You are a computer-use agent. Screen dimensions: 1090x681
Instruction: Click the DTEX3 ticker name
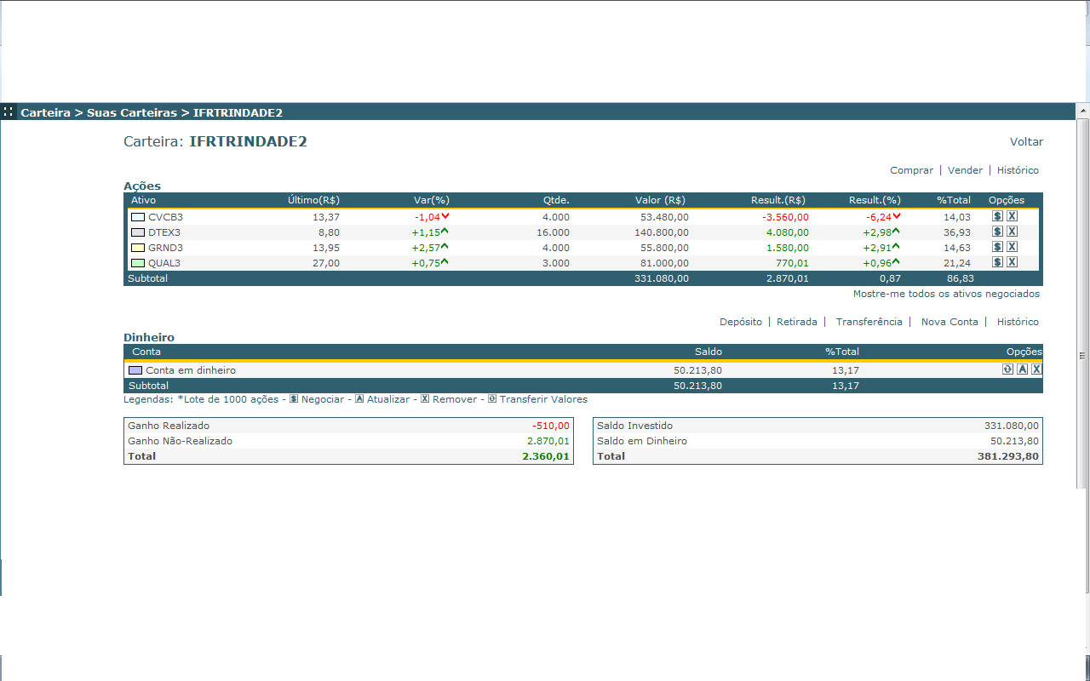[164, 232]
